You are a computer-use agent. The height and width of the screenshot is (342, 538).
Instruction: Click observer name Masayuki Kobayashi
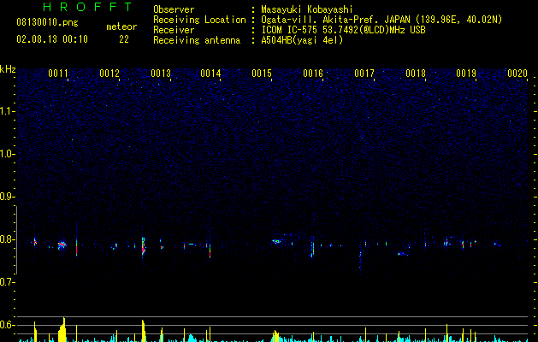[307, 9]
